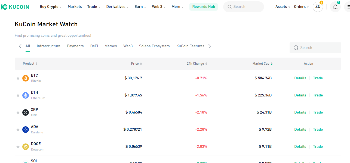Open the Memes tab
Screen dimensions: 350x163
[x=111, y=46]
